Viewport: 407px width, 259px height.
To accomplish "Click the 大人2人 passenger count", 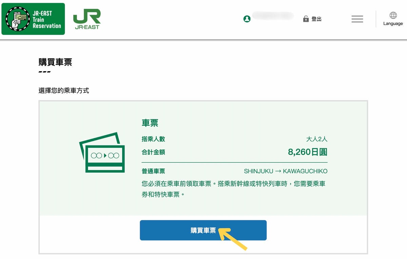I will (317, 139).
